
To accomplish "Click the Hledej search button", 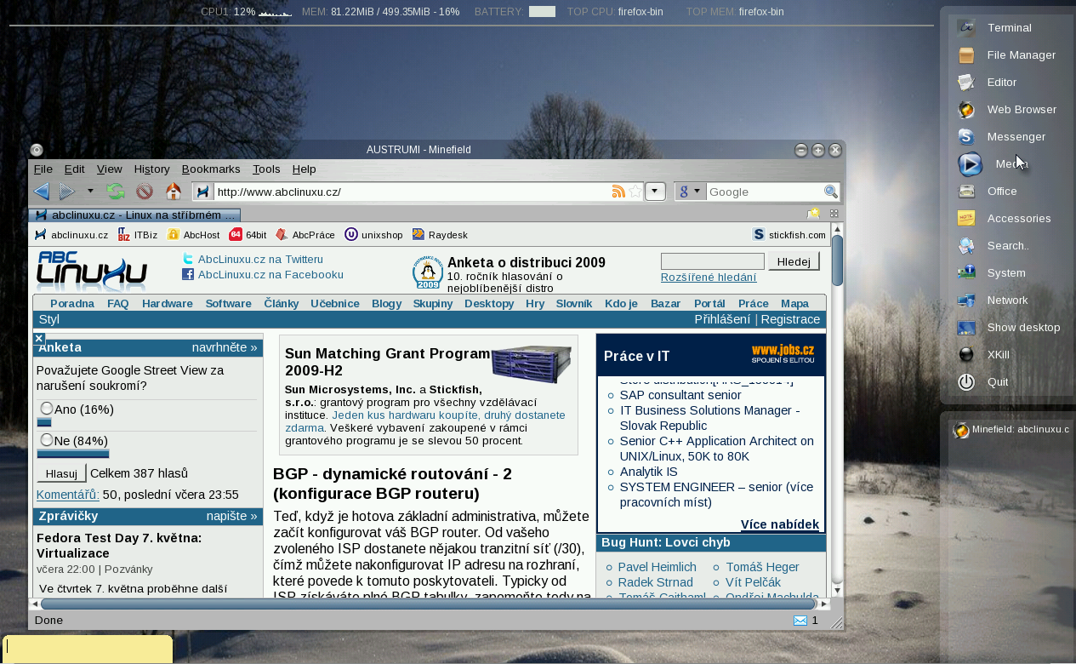I will pos(794,261).
